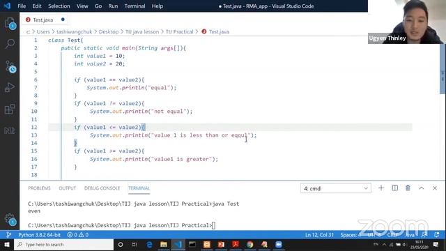Viewport: 446px width, 251px height.
Task: Expand the Desktop breadcrumb segment
Action: 109,31
